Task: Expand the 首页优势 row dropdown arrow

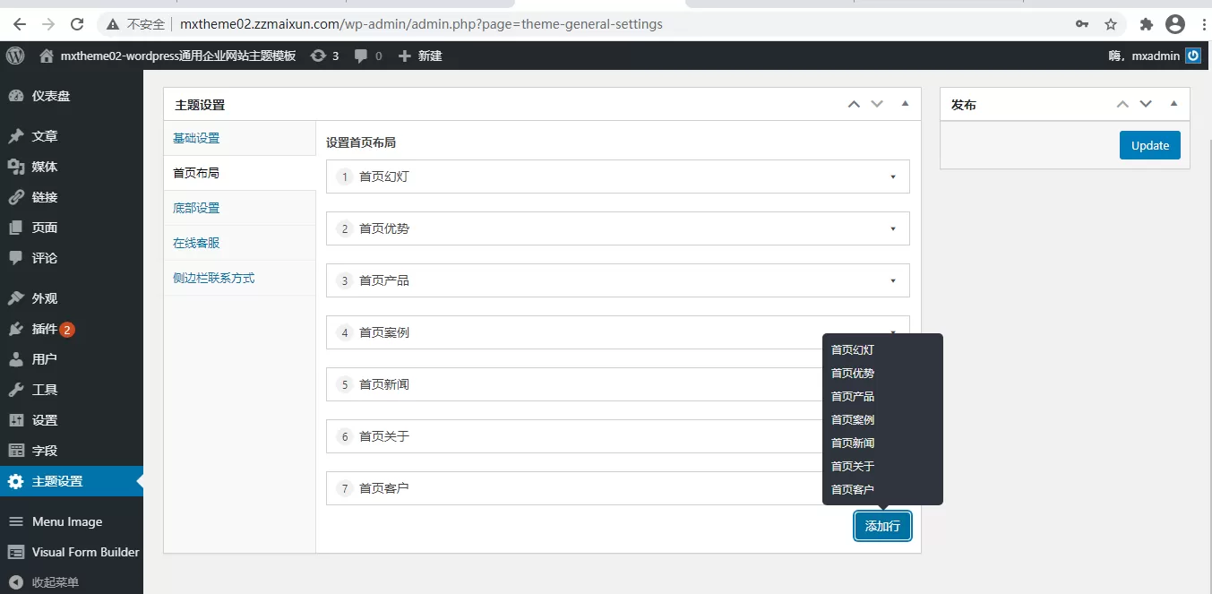Action: point(892,228)
